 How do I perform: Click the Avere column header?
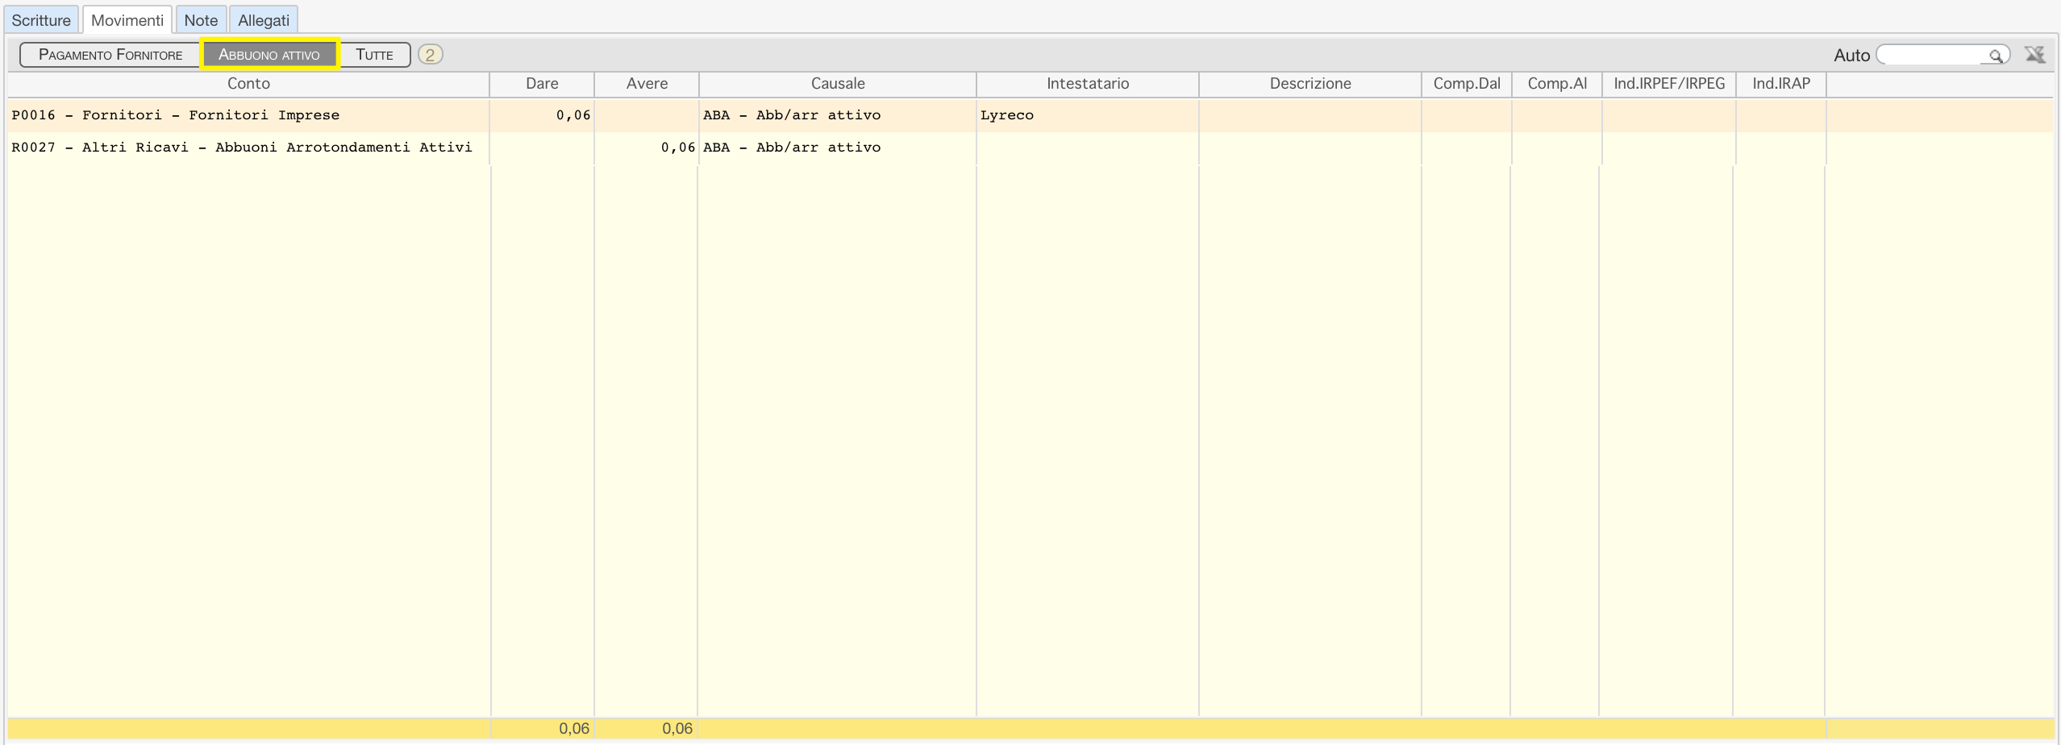(647, 84)
